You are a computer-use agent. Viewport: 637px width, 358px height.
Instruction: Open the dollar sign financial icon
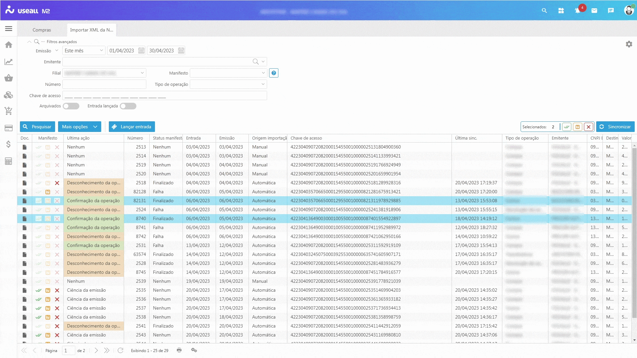(x=9, y=144)
